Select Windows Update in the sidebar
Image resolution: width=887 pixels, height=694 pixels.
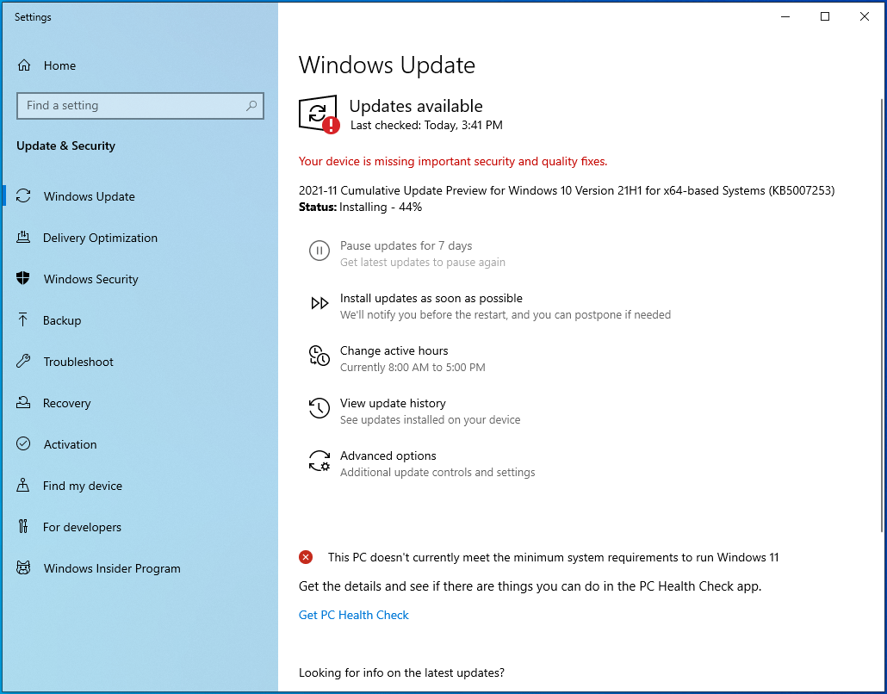[89, 196]
